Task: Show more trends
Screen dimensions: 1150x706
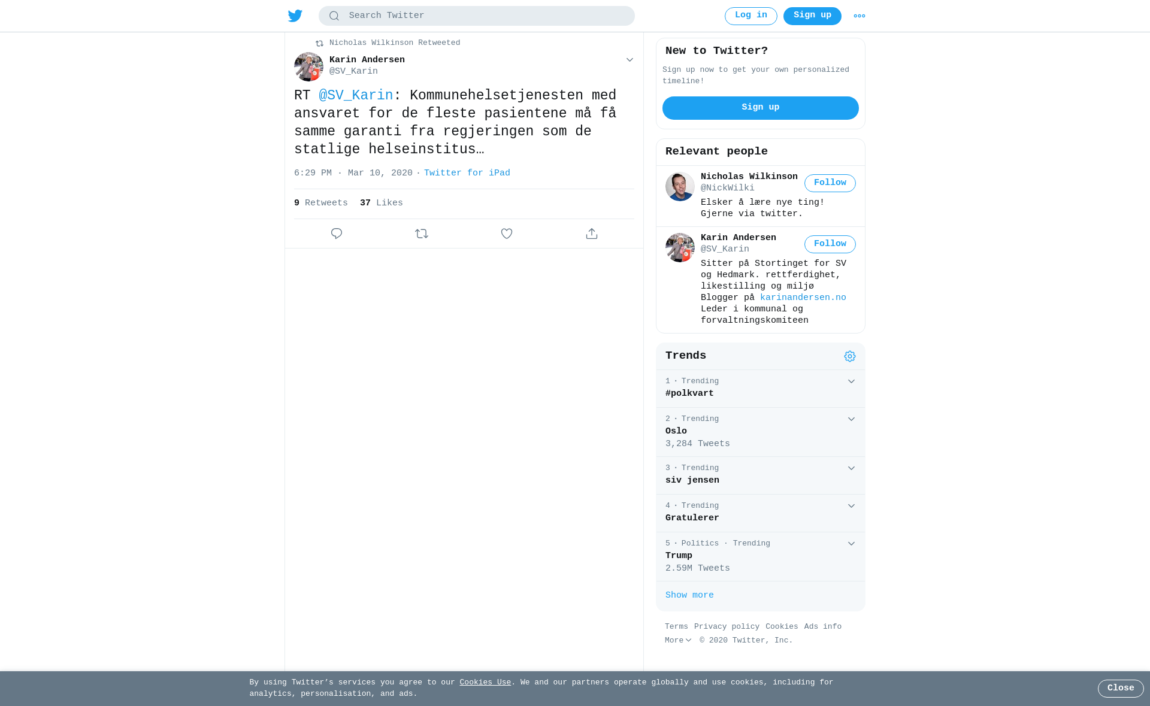Action: (x=689, y=595)
